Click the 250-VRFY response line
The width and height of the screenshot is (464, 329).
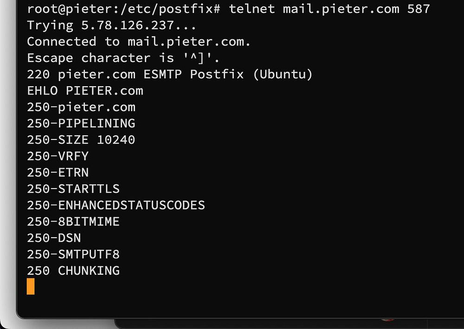point(58,156)
